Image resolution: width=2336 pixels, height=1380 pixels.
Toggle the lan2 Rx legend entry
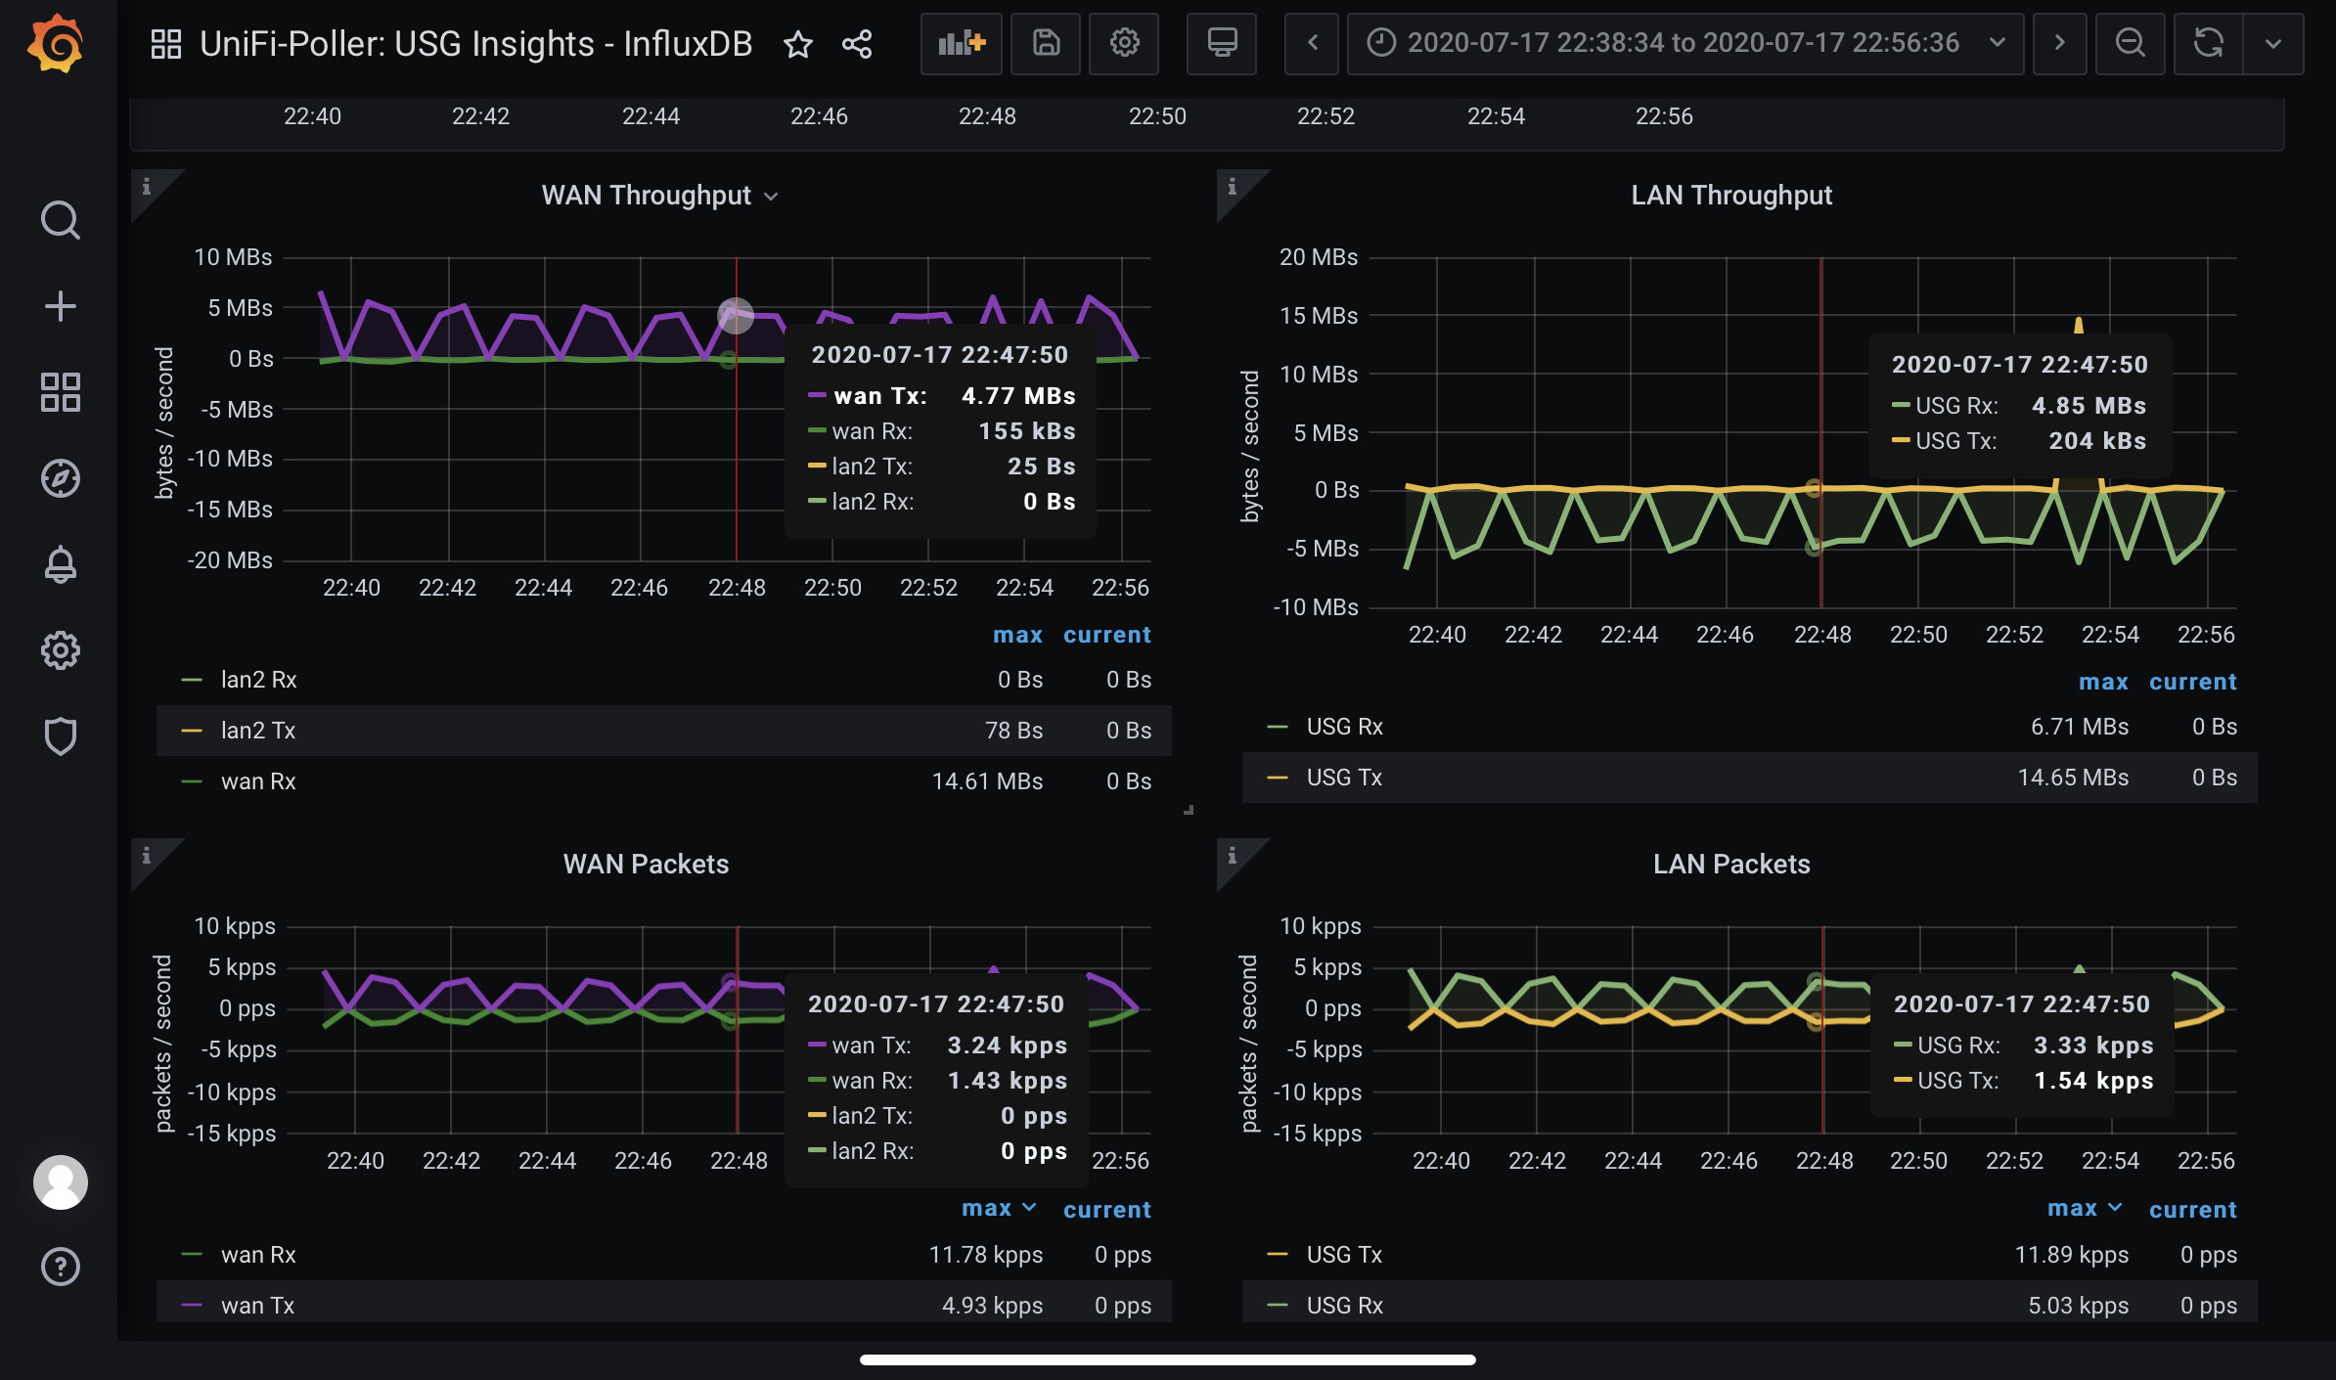(258, 679)
